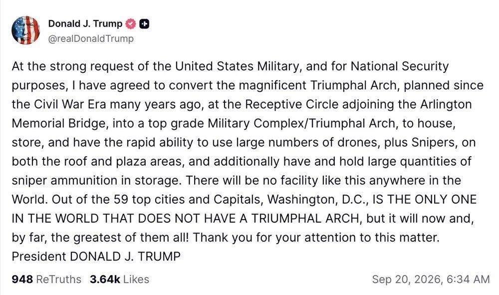Open the @realDonaldTrump handle link
Viewport: 499px width, 295px height.
tap(91, 38)
